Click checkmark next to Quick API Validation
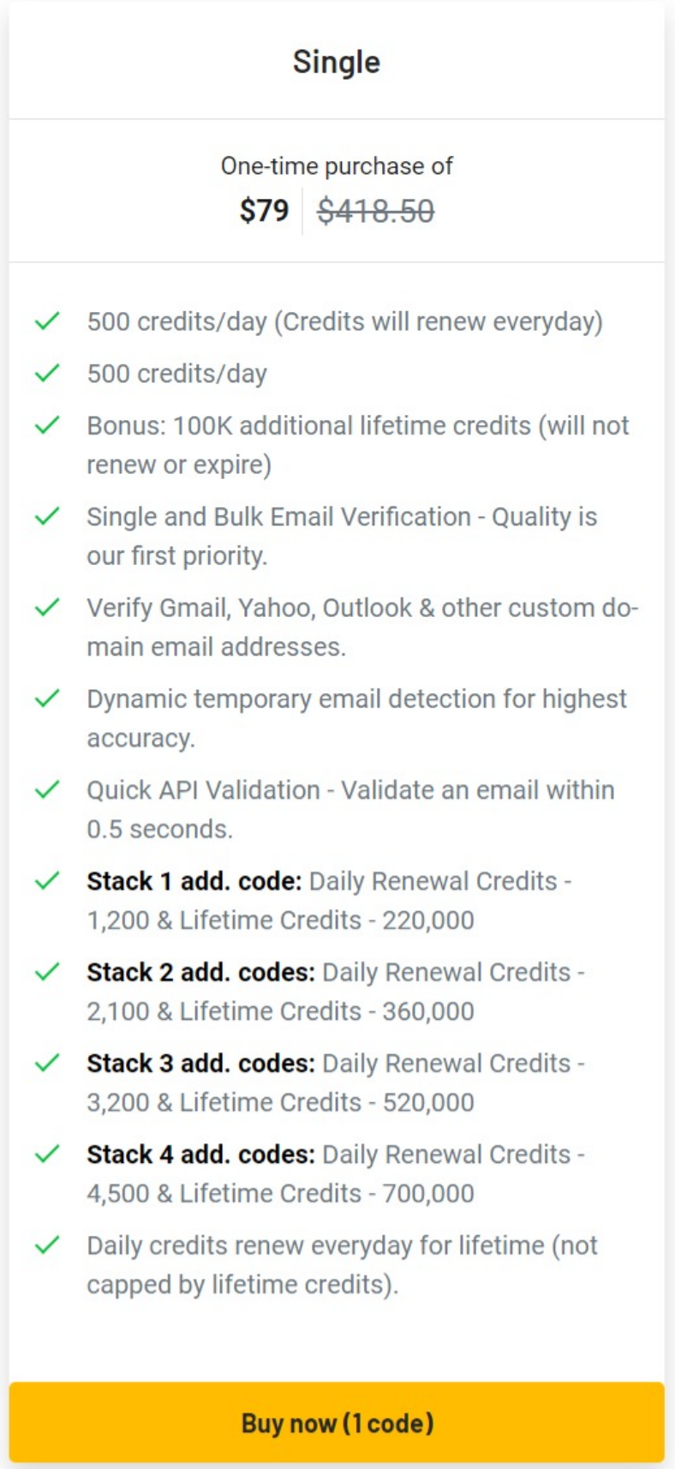675x1469 pixels. (47, 789)
